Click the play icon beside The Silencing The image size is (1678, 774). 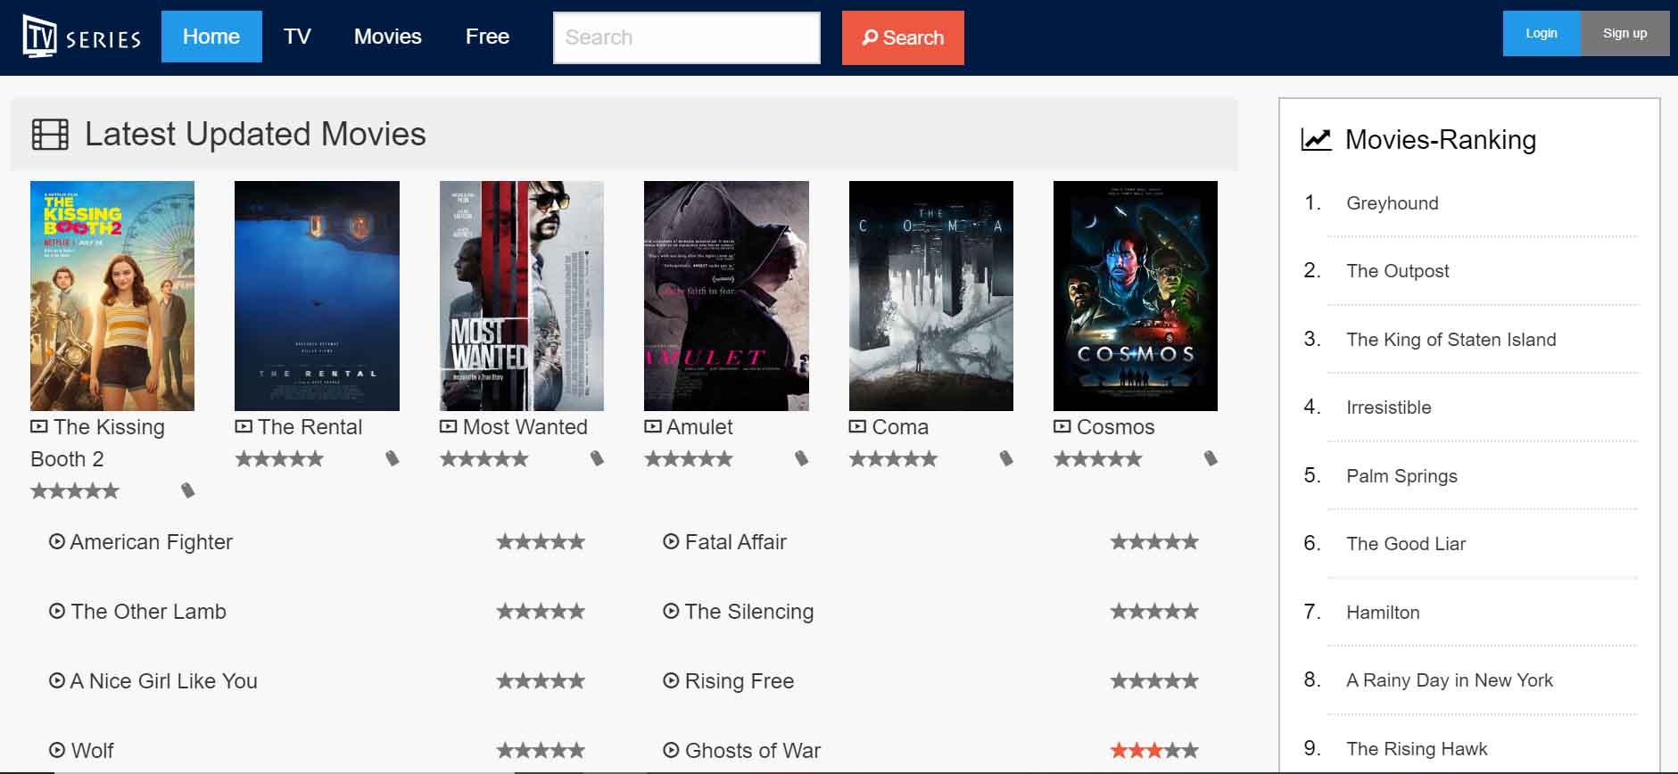click(x=671, y=611)
